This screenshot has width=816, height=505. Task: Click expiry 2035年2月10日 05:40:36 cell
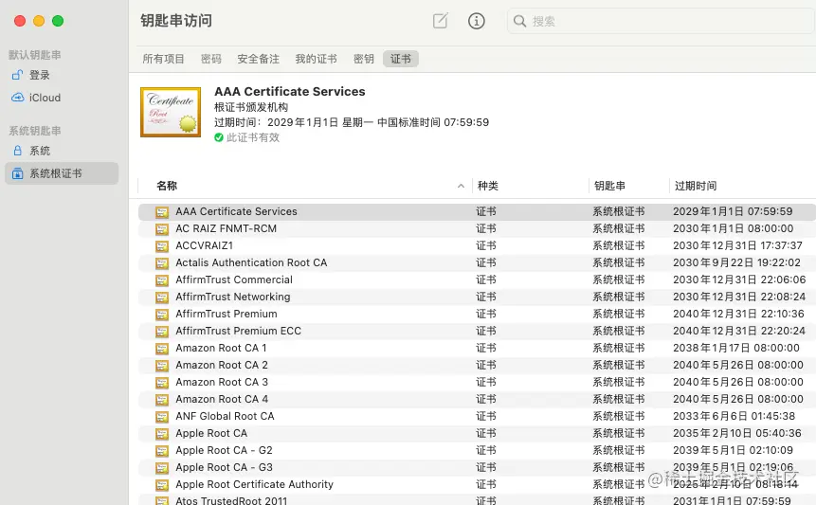click(x=737, y=433)
